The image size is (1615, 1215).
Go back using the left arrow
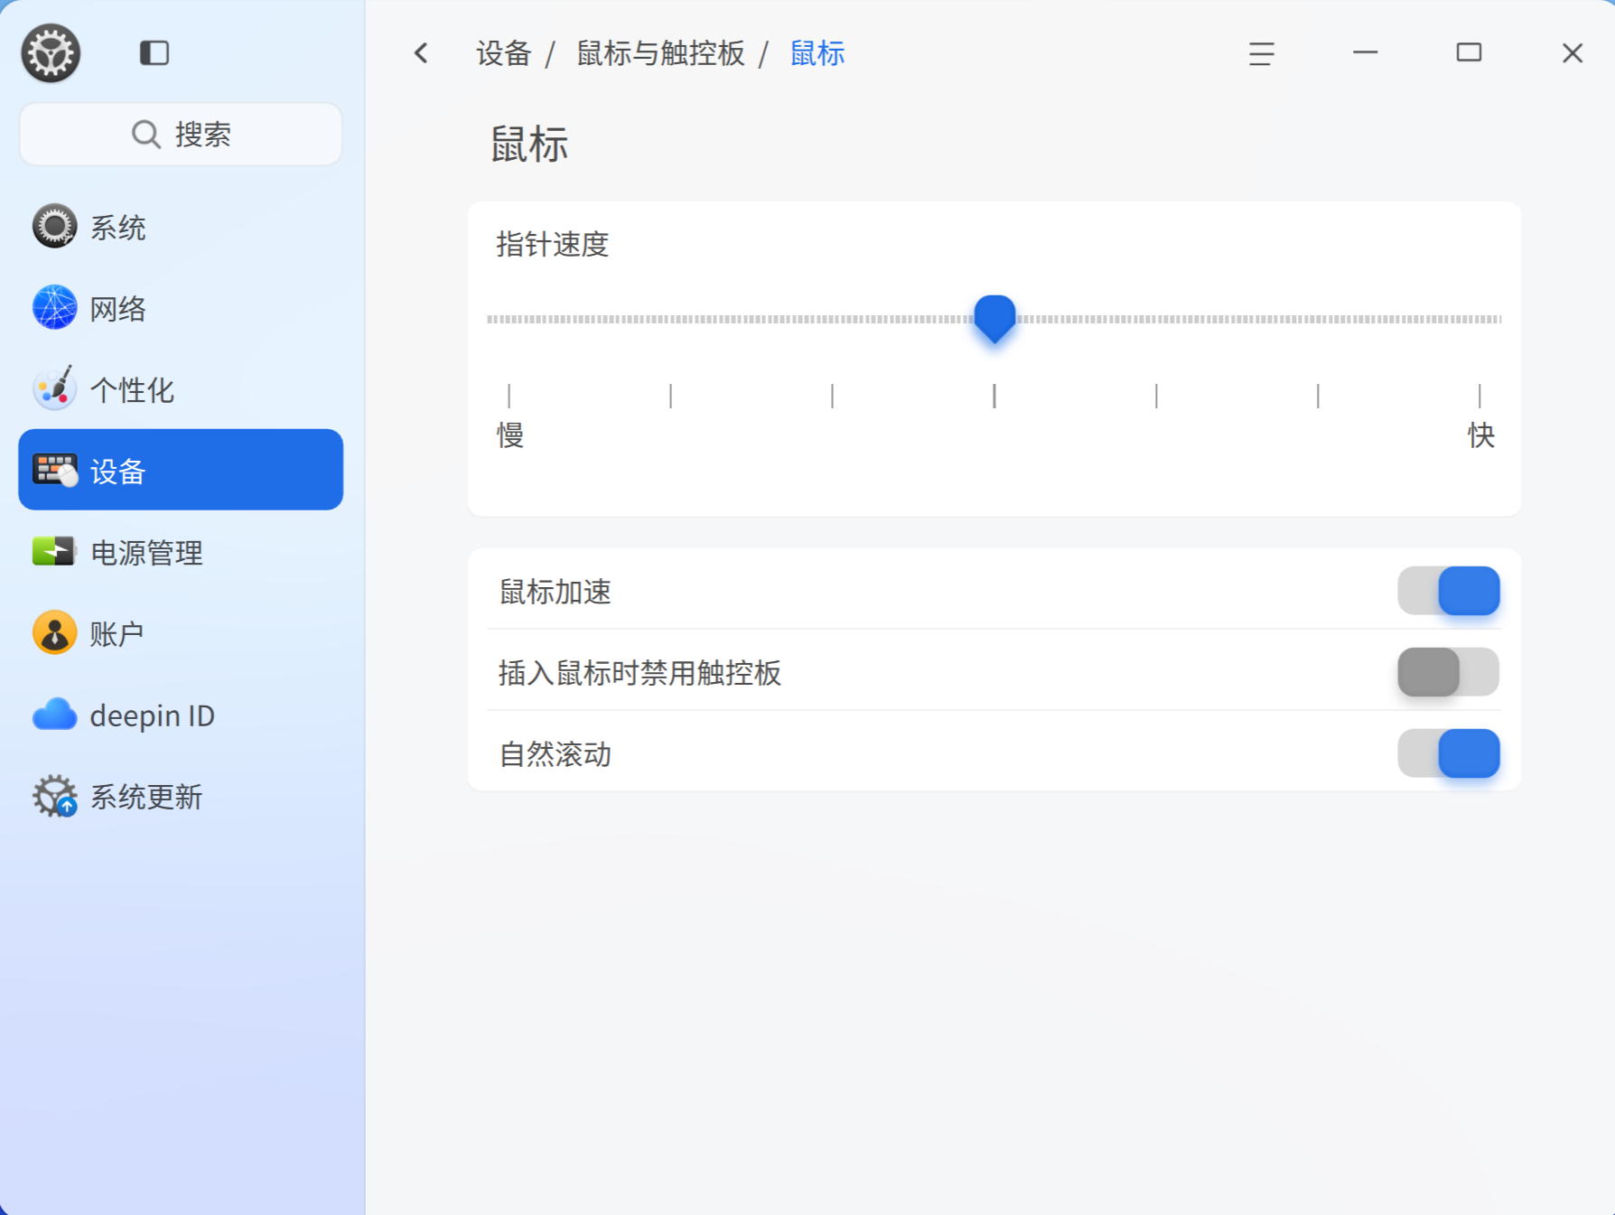pyautogui.click(x=421, y=53)
